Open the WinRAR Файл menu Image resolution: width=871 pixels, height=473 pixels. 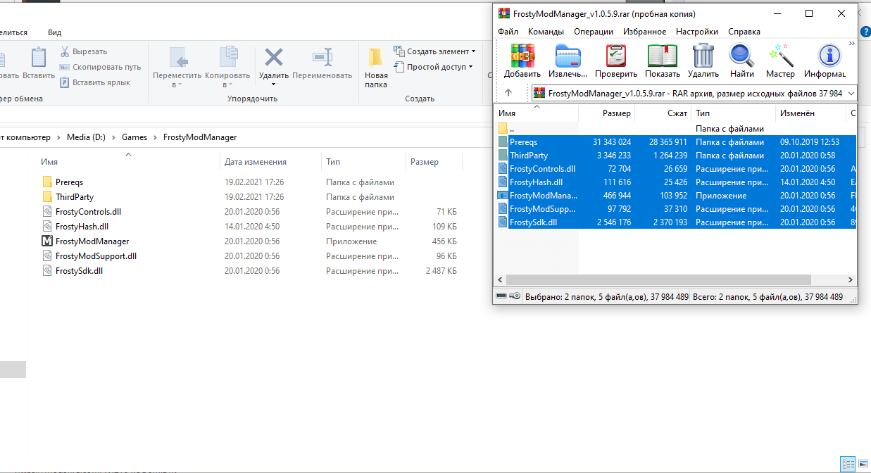[508, 32]
